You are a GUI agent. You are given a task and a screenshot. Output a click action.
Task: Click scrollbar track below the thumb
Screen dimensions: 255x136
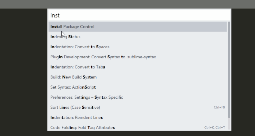pos(229,124)
